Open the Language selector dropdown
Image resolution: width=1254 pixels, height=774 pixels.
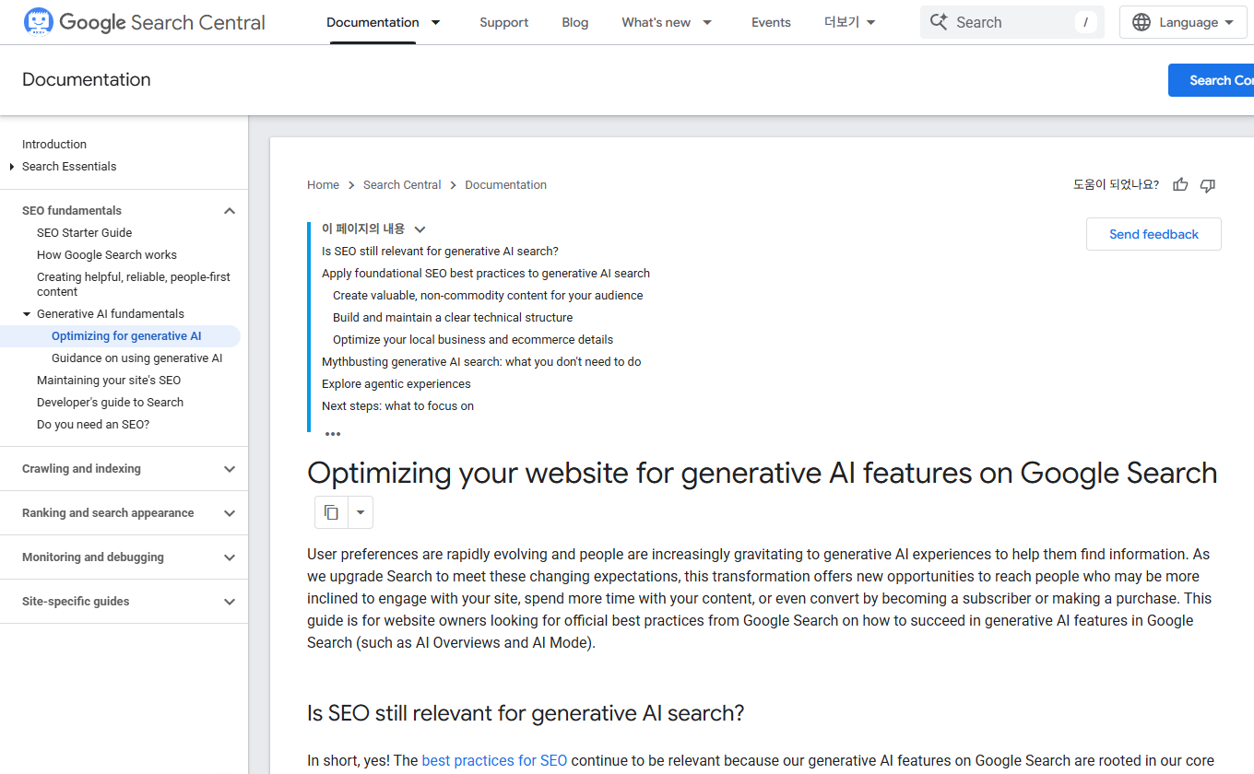(1183, 22)
